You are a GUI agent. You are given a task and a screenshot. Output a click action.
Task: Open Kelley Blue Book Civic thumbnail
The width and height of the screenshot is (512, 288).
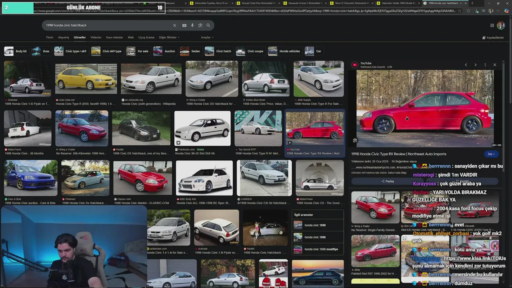coord(266,79)
